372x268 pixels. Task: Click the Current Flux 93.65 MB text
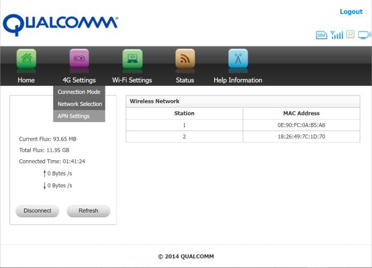click(x=48, y=139)
